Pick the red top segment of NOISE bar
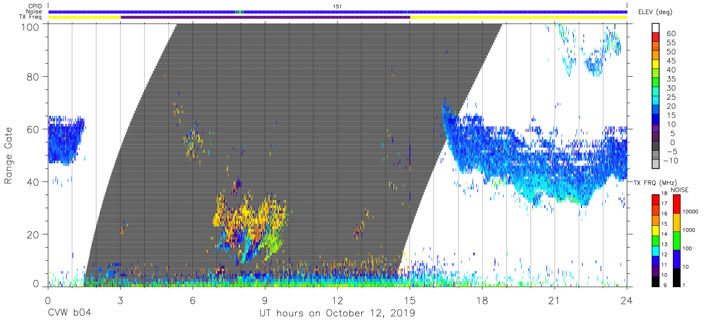This screenshot has height=325, width=705. [x=676, y=204]
